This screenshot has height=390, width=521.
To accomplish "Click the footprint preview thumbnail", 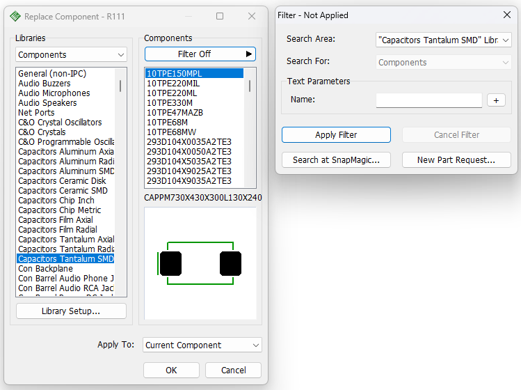I will pyautogui.click(x=200, y=263).
